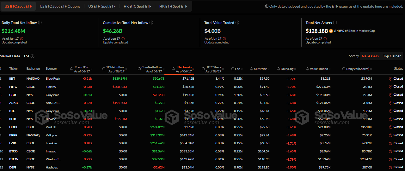Click BlackRock sponsor name
This screenshot has height=171, width=405.
tap(53, 78)
